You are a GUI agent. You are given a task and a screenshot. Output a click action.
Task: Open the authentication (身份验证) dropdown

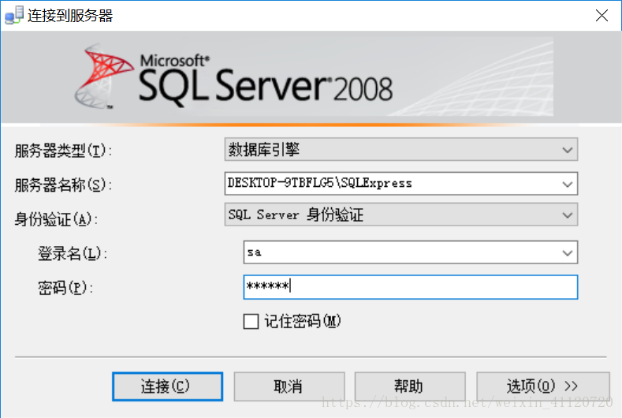401,215
